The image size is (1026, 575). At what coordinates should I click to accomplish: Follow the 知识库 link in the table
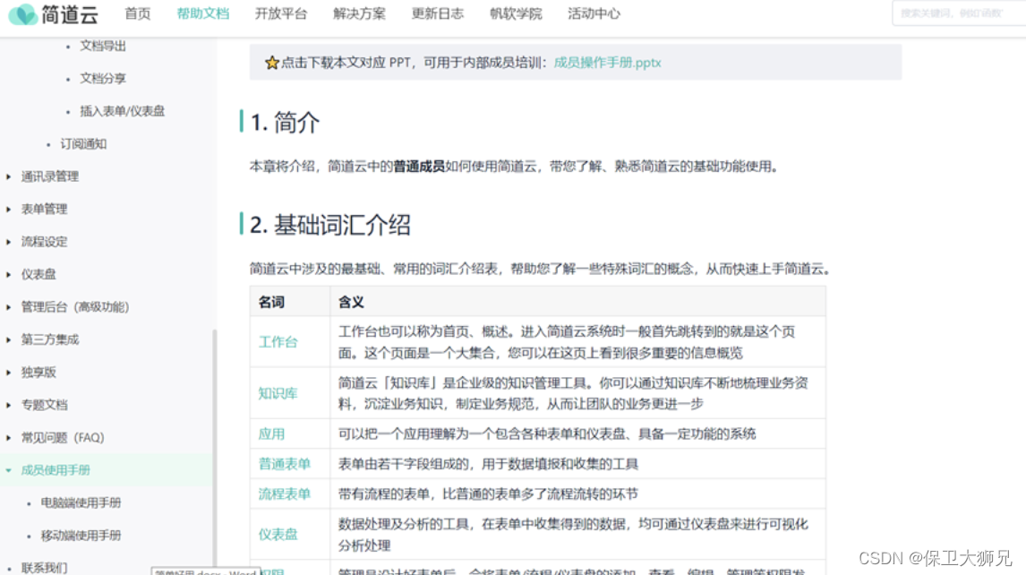click(x=278, y=393)
